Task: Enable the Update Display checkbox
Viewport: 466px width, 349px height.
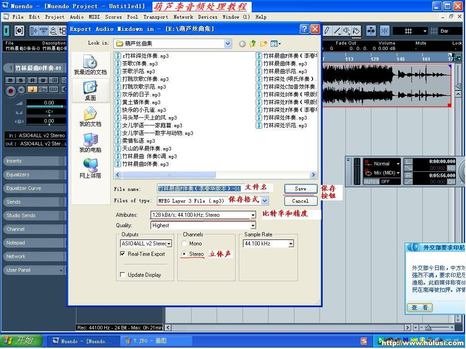Action: pos(122,274)
